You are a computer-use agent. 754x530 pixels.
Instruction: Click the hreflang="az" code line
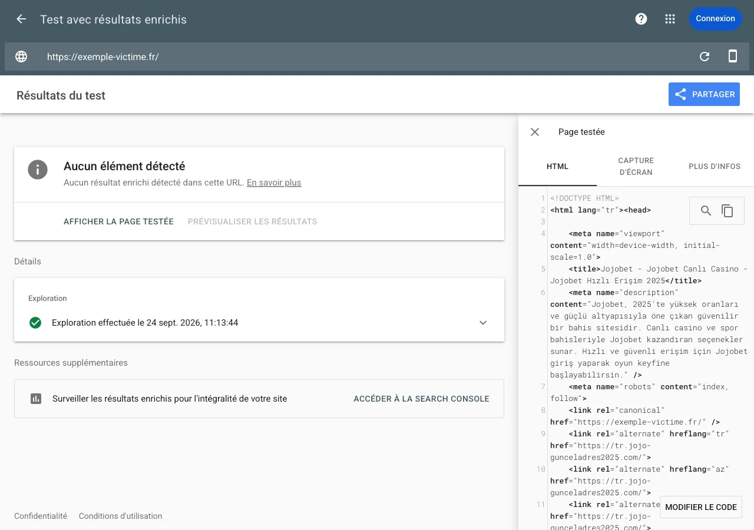(x=640, y=481)
